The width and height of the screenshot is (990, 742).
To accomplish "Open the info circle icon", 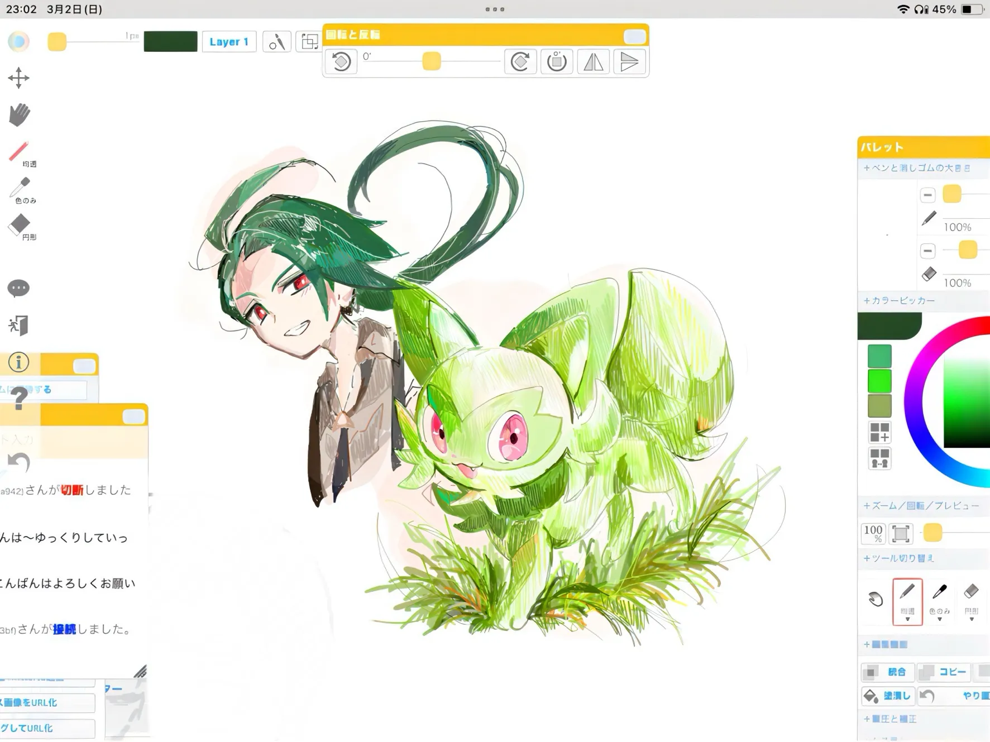I will click(18, 362).
